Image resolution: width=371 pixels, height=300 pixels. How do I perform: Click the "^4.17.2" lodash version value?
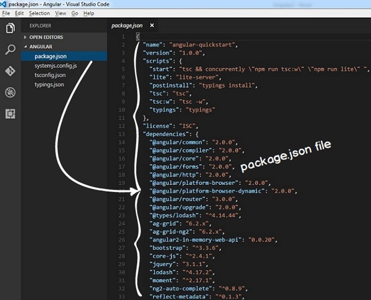(197, 273)
